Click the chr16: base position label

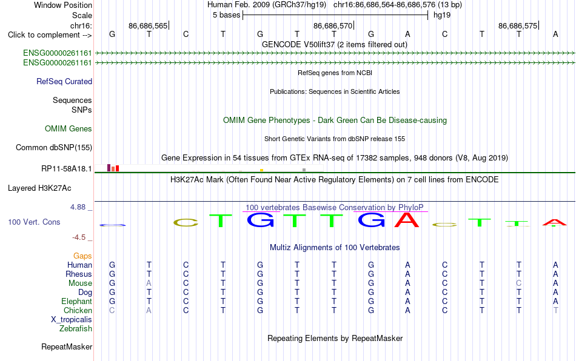[81, 25]
